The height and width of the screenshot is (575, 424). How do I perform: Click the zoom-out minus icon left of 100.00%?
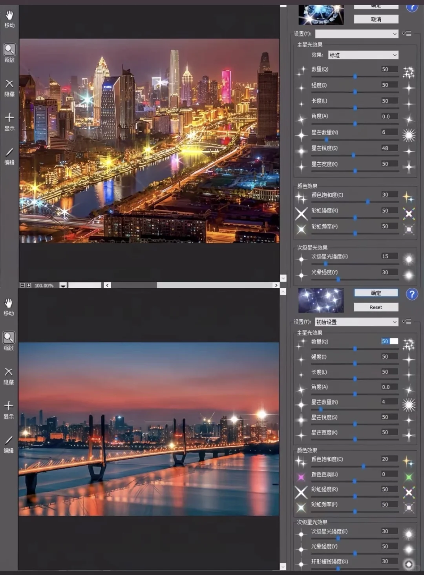pyautogui.click(x=22, y=285)
